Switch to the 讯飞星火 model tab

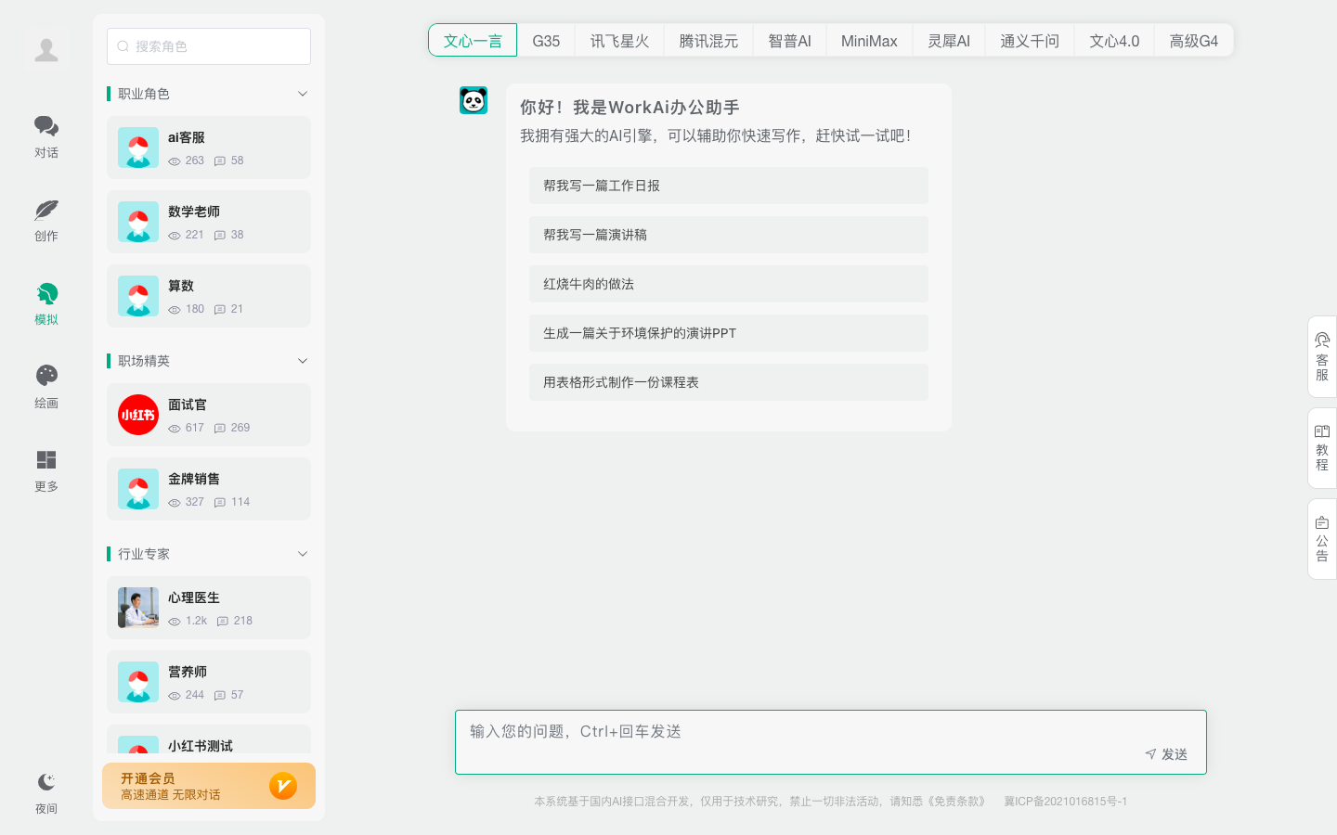618,40
